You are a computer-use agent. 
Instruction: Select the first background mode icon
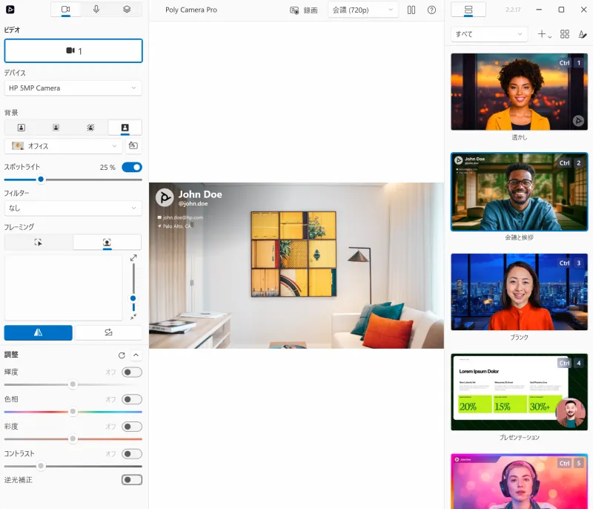click(21, 128)
